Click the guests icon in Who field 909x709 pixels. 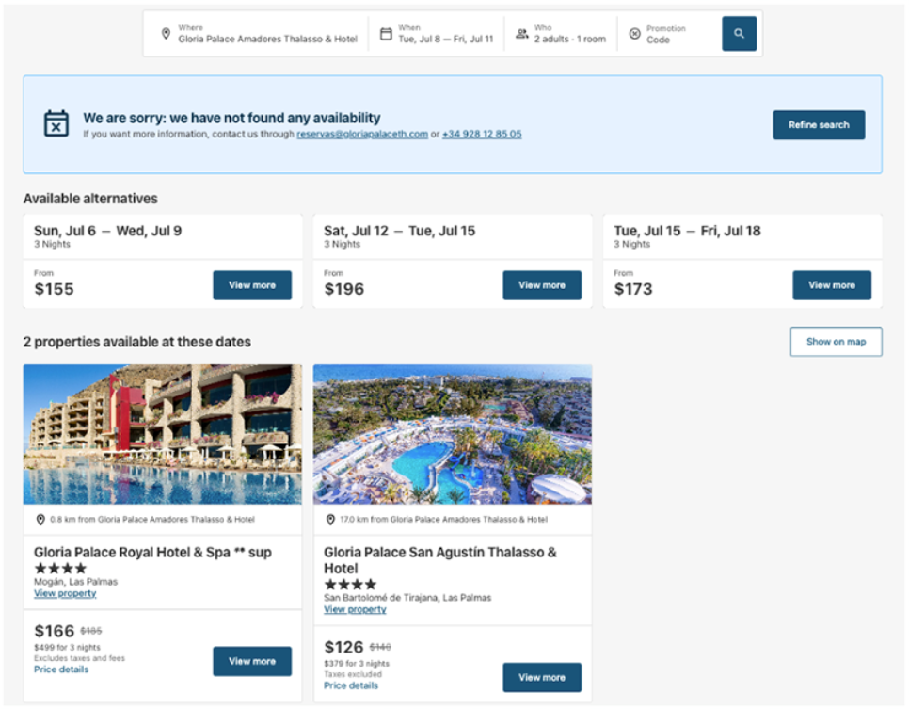pyautogui.click(x=521, y=34)
